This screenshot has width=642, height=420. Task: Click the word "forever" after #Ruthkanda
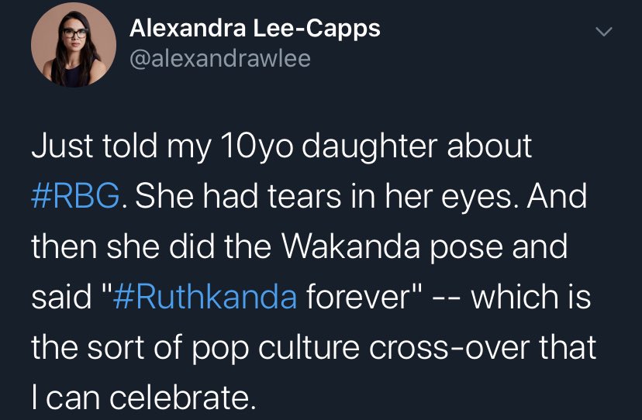(x=359, y=296)
